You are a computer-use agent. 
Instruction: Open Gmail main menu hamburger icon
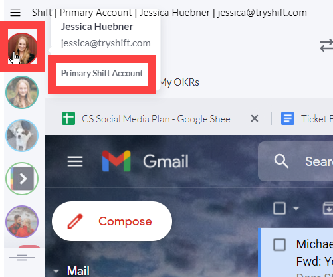pyautogui.click(x=75, y=161)
